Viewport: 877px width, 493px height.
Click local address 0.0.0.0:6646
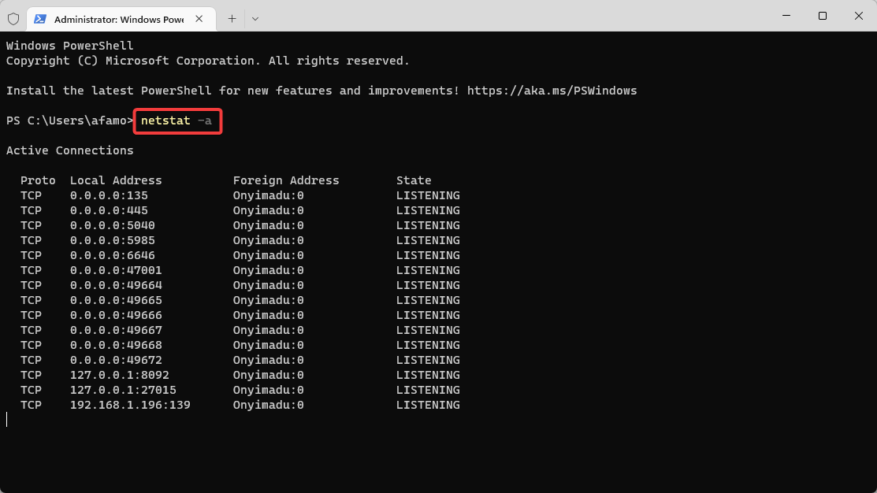point(113,255)
